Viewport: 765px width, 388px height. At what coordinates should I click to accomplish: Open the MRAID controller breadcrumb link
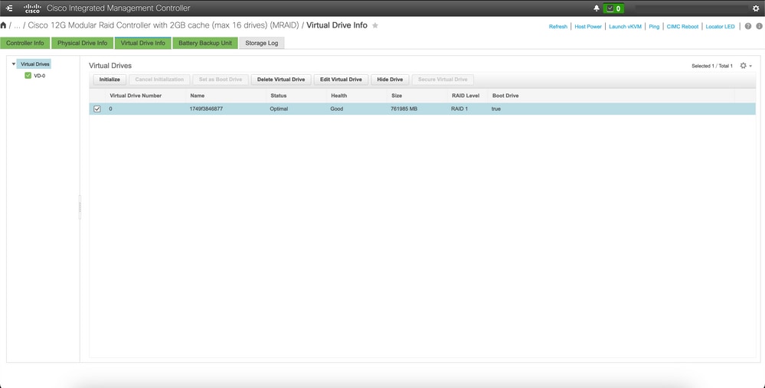(163, 25)
